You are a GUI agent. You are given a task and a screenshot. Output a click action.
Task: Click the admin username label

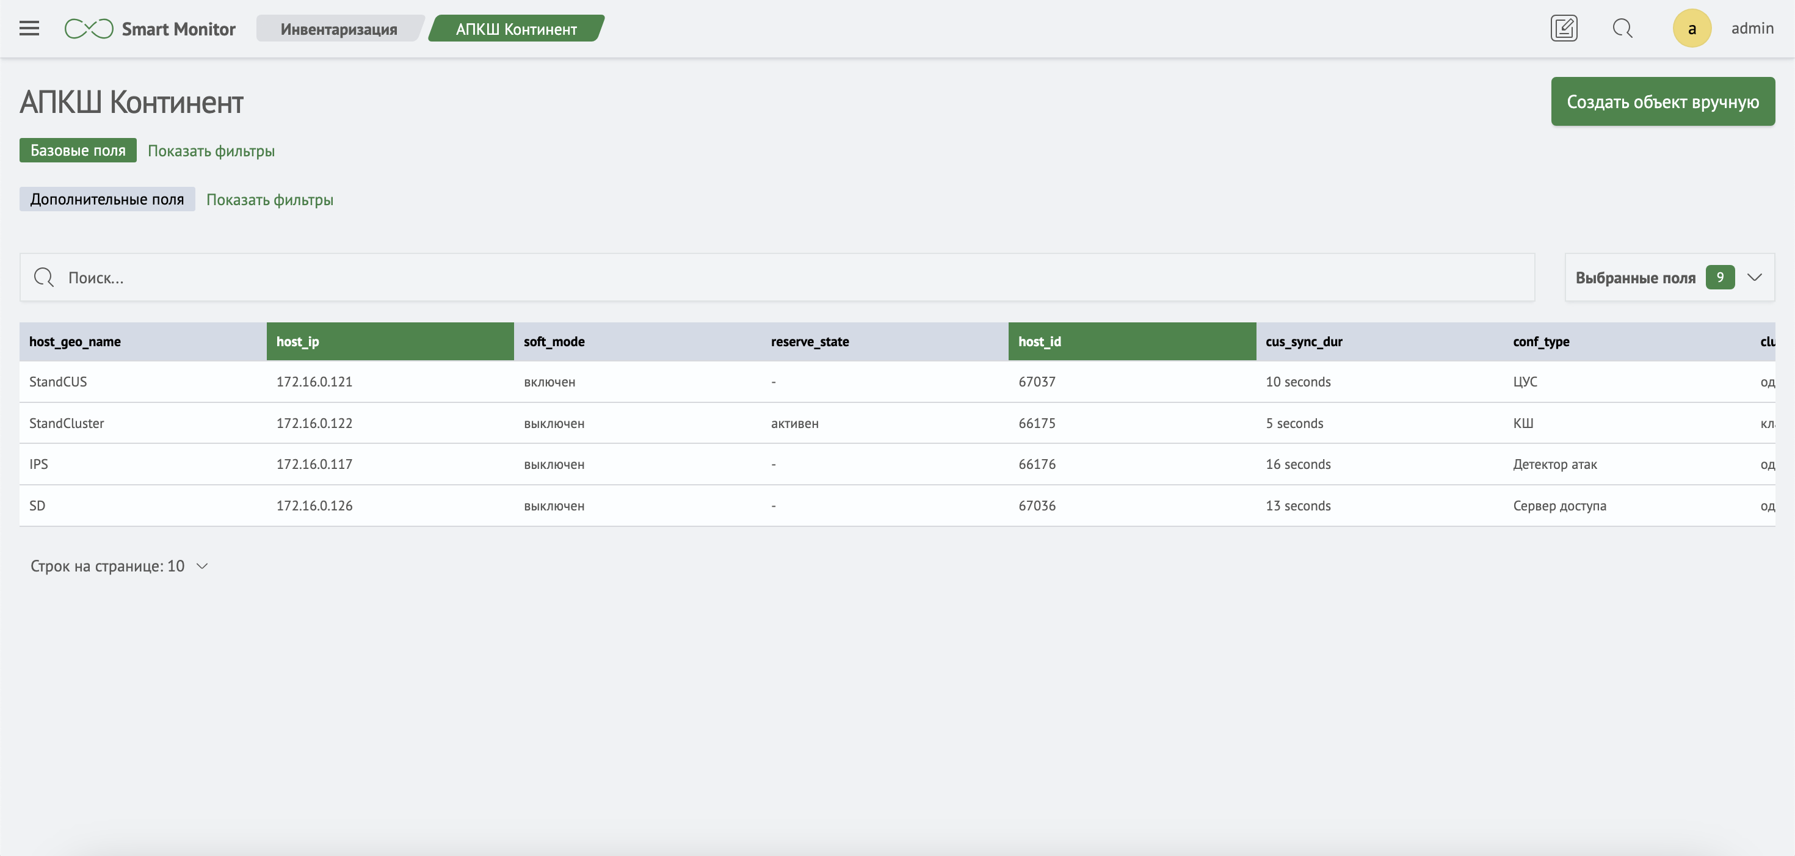(x=1752, y=29)
